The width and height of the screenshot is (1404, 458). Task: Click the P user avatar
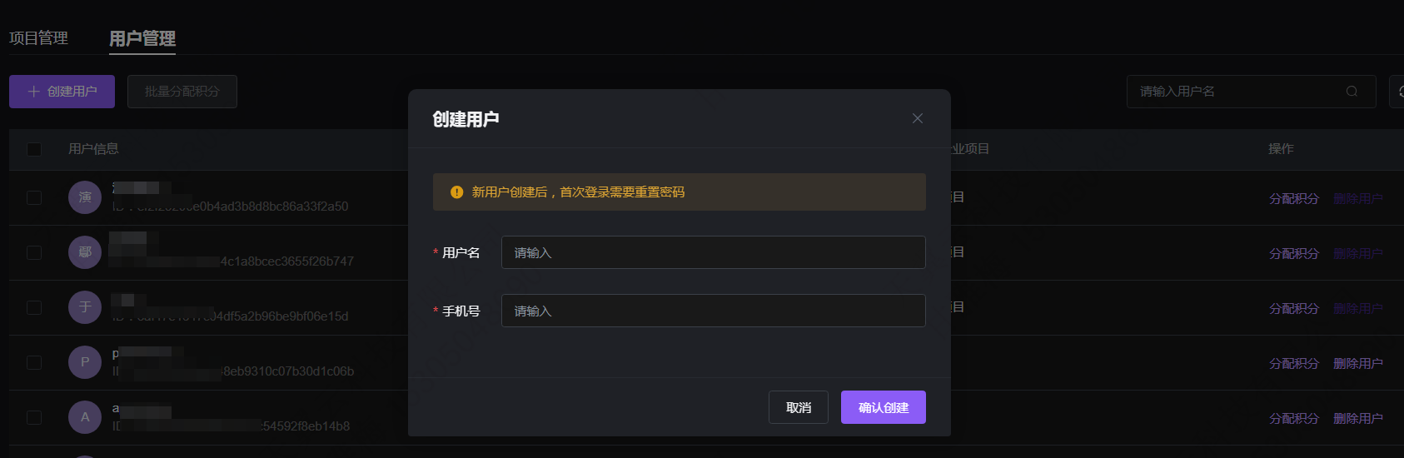click(85, 362)
